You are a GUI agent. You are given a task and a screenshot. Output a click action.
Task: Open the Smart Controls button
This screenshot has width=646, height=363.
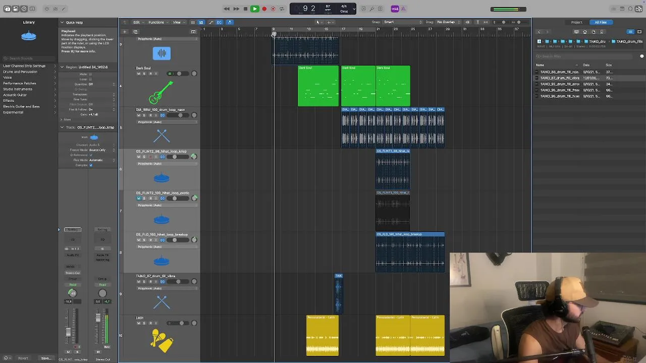(46, 9)
